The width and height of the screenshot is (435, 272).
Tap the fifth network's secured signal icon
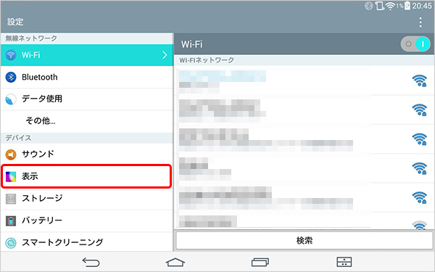click(x=419, y=197)
